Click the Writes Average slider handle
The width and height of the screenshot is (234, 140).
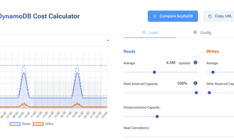(x=213, y=72)
